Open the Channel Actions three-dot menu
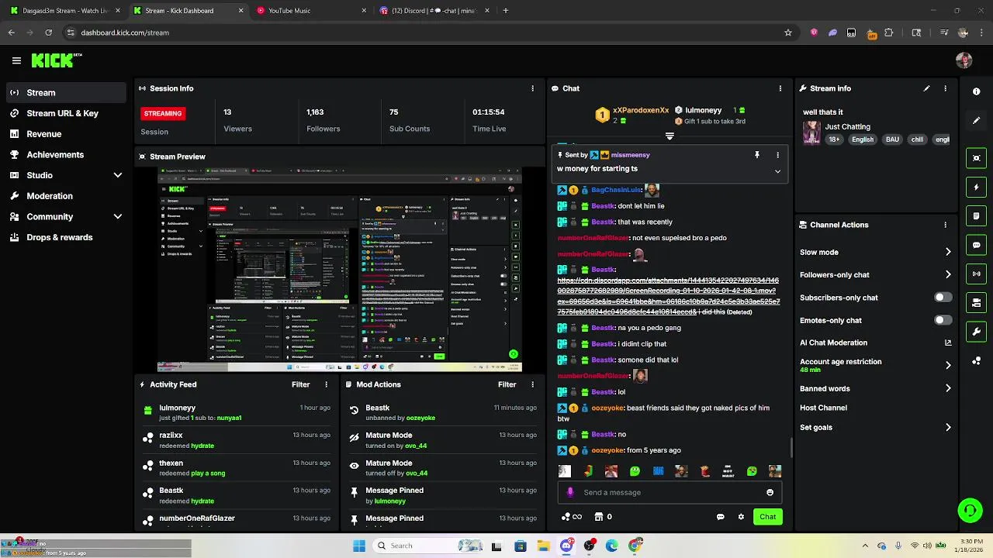The image size is (993, 558). point(945,225)
